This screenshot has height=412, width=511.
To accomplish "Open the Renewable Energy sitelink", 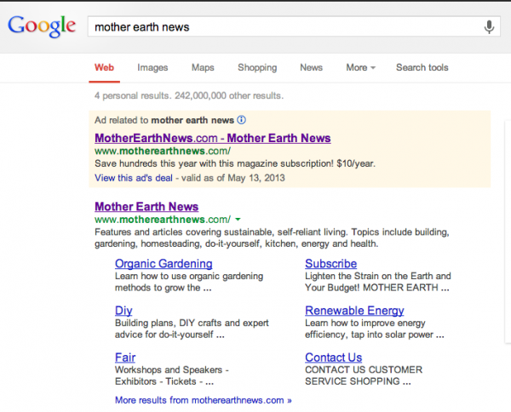I will pos(354,311).
